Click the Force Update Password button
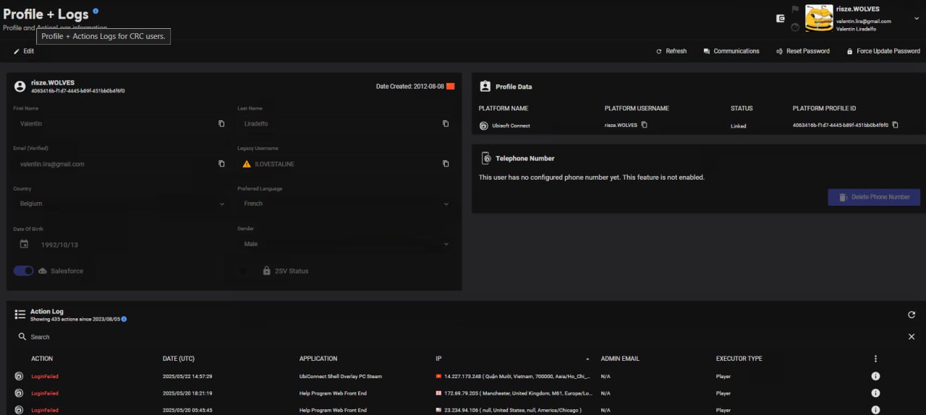The image size is (926, 415). [x=883, y=51]
